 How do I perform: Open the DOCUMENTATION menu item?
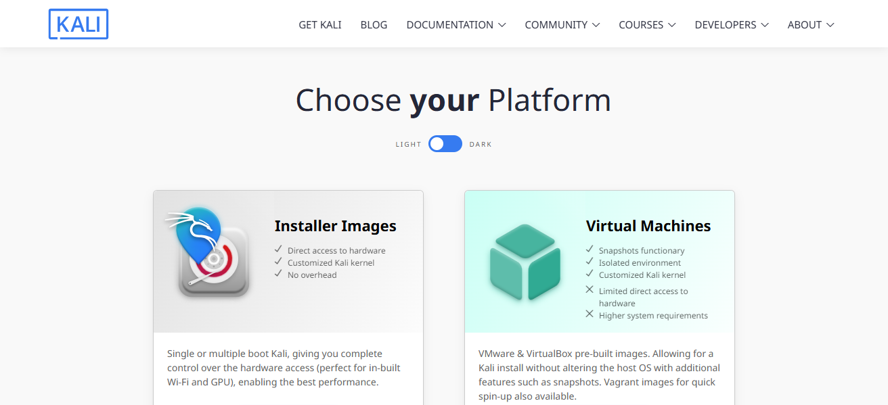[450, 25]
